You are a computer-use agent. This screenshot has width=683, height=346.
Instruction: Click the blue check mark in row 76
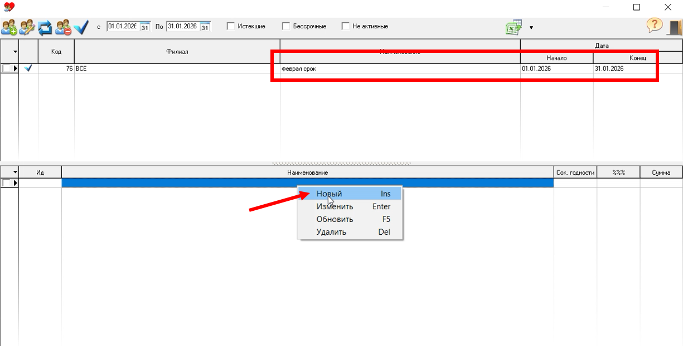[28, 68]
